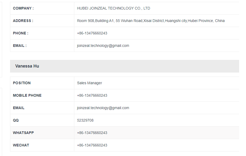The width and height of the screenshot is (246, 156).
Task: Click the mobile phone number value
Action: pos(92,95)
